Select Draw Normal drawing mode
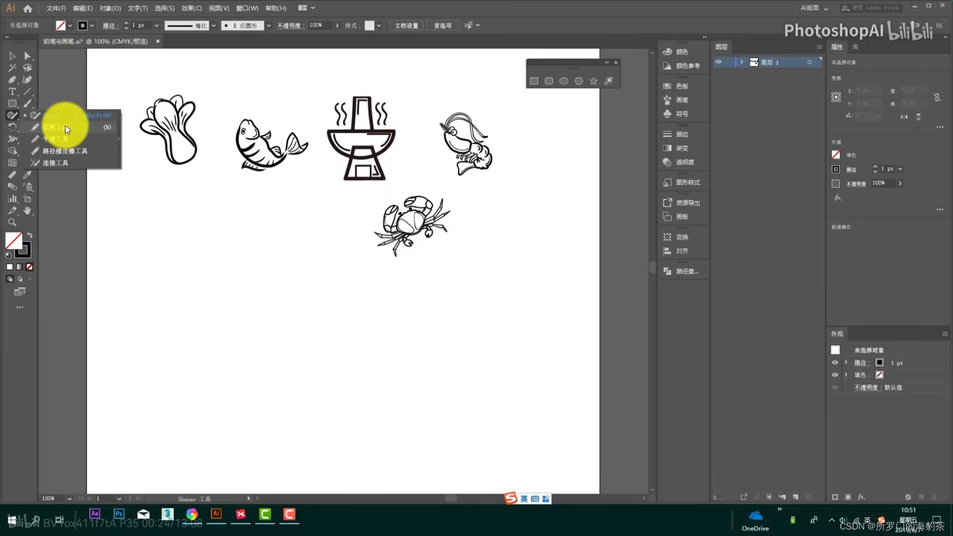The image size is (953, 536). (x=9, y=279)
